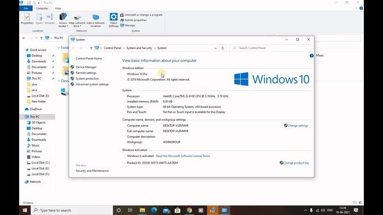
Task: Click the Search Control Panel field
Action: pyautogui.click(x=270, y=48)
